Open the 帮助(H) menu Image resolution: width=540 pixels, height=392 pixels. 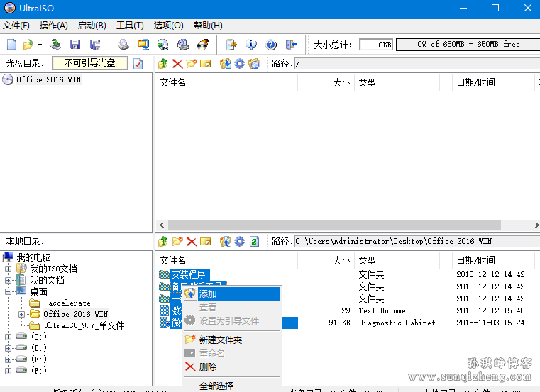(x=208, y=26)
